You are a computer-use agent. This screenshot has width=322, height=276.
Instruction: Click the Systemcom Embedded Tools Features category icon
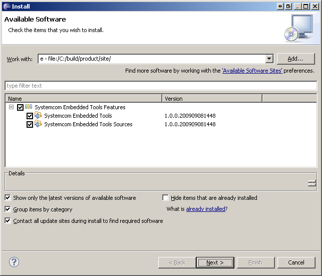coord(29,107)
